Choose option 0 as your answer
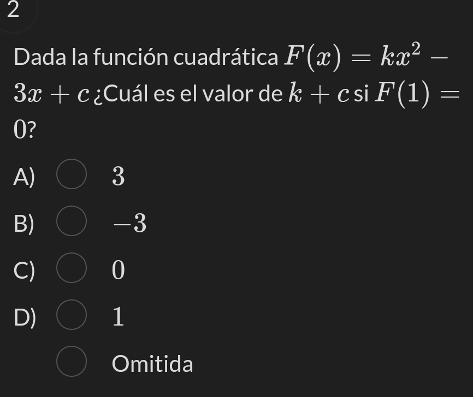The height and width of the screenshot is (397, 473). [118, 269]
